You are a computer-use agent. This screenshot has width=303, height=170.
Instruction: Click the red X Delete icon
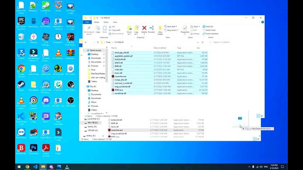(144, 28)
